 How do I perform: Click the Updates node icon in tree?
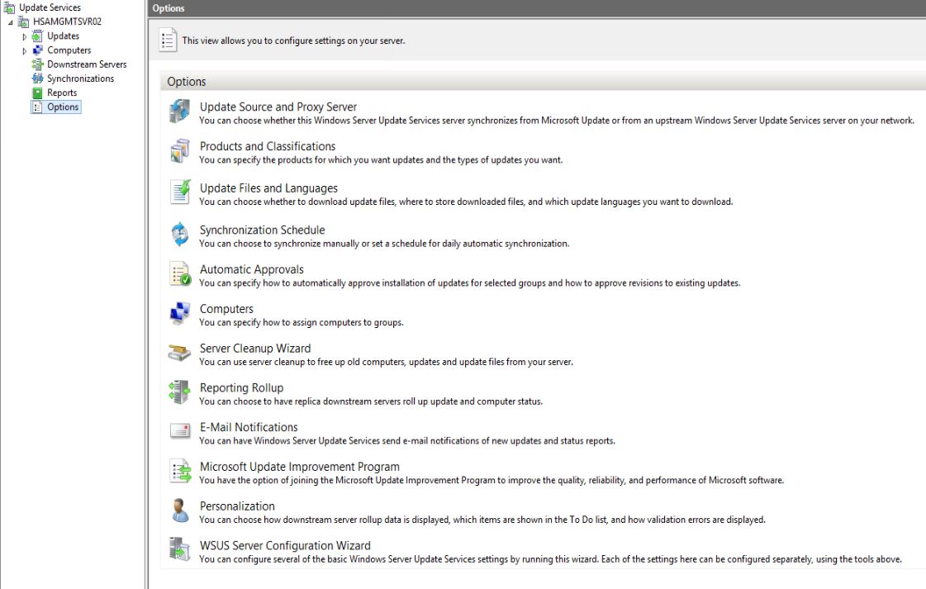tap(37, 36)
